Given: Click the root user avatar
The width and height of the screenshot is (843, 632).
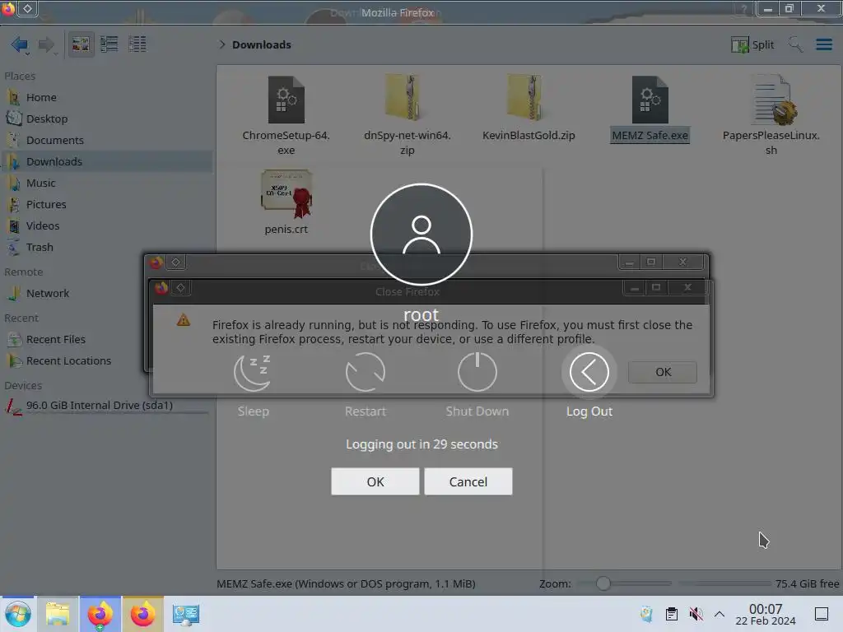Looking at the screenshot, I should click(421, 235).
